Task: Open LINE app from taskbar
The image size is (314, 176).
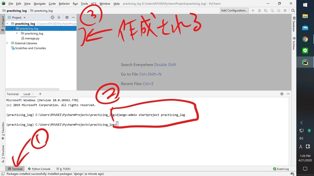Action: (305, 51)
